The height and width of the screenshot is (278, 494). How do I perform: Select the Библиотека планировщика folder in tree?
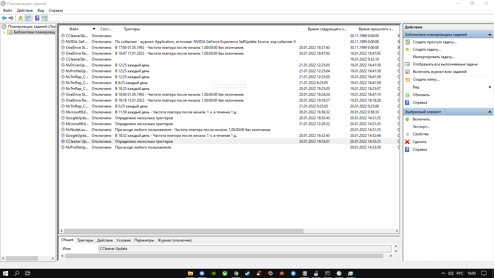[x=31, y=32]
